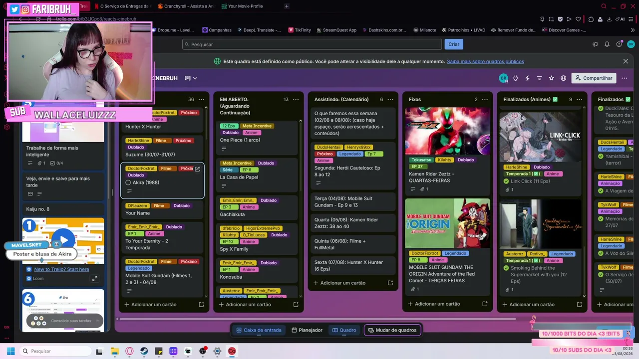The height and width of the screenshot is (359, 639).
Task: Open Steam from the taskbar
Action: (x=144, y=351)
